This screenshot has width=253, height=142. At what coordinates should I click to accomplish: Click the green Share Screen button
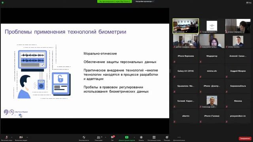[x=126, y=138]
